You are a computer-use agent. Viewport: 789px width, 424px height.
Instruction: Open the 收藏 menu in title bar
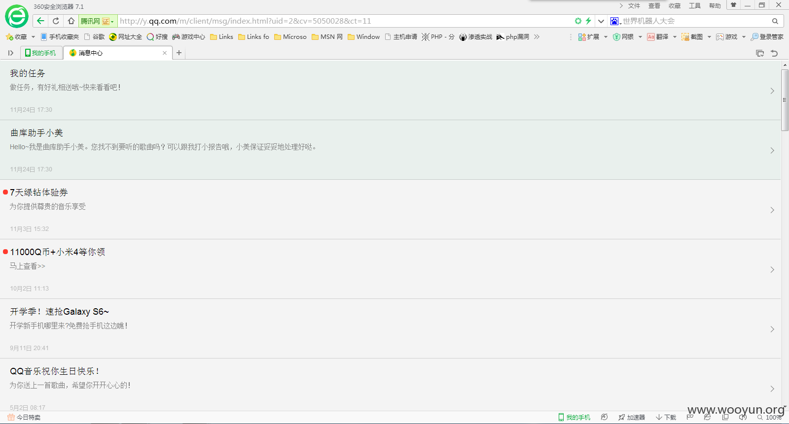[x=675, y=6]
